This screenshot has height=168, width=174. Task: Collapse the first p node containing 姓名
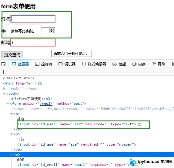(x=11, y=114)
